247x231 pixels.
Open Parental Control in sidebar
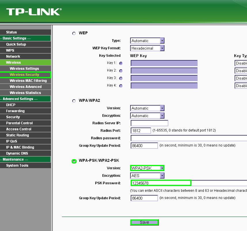coord(19,123)
